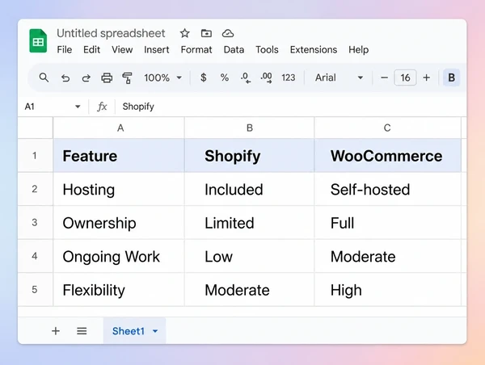Add a new sheet
Viewport: 485px width, 365px height.
click(x=56, y=331)
